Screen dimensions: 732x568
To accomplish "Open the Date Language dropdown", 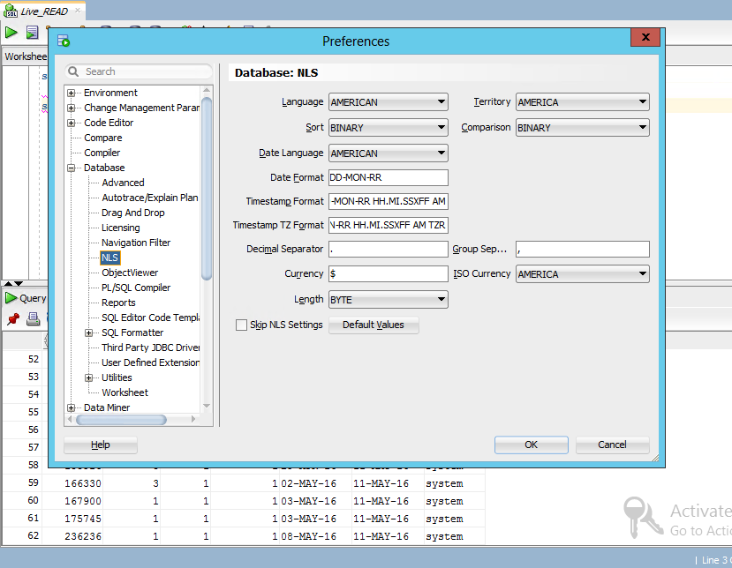I will tap(389, 153).
